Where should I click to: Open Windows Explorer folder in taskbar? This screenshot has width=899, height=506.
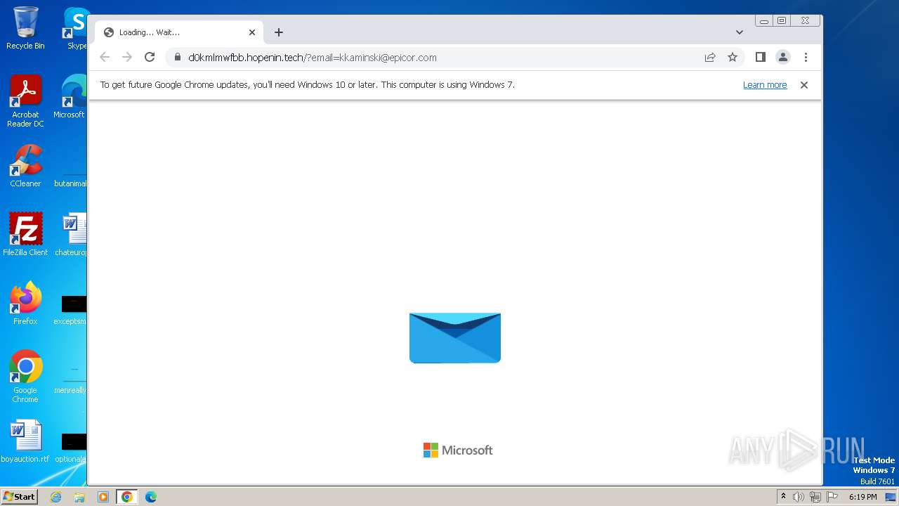[x=79, y=497]
